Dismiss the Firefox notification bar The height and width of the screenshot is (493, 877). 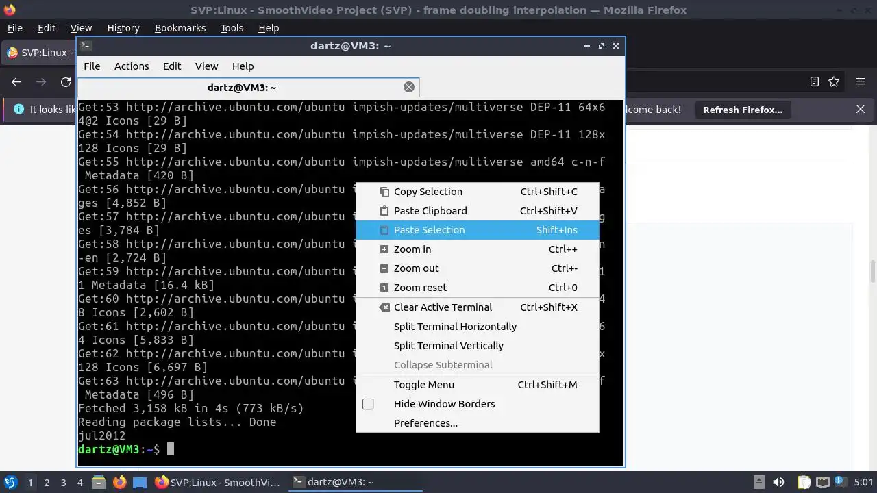tap(861, 109)
